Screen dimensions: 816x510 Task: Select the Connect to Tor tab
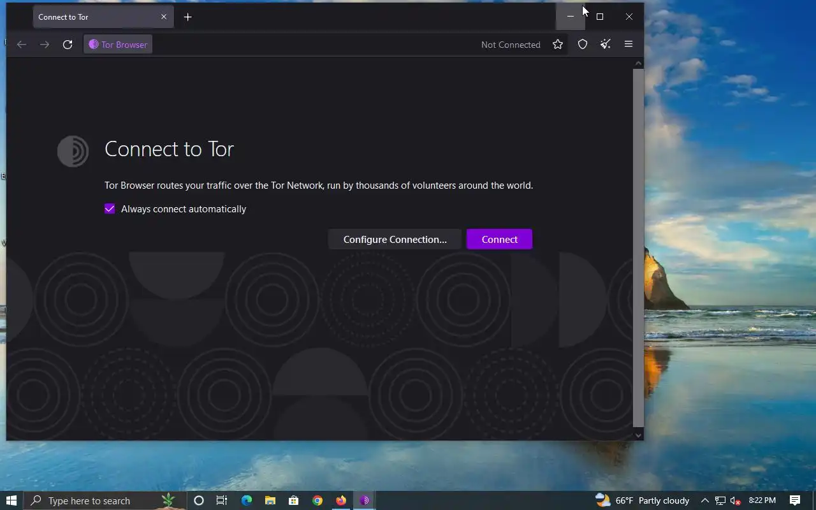[x=103, y=17]
